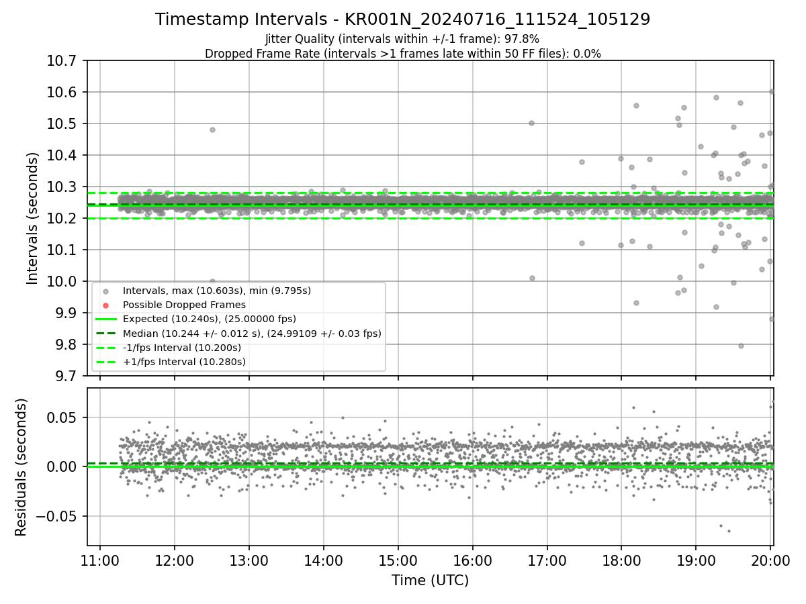This screenshot has height=604, width=806.
Task: Click legend entry '-1/fps Interval (10.200s)'
Action: pyautogui.click(x=182, y=348)
